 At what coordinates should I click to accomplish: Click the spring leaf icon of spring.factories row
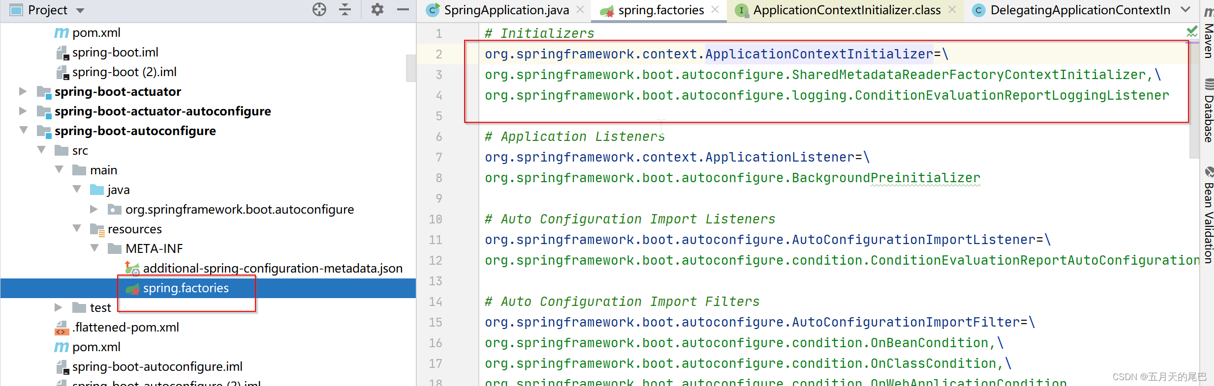(x=132, y=289)
